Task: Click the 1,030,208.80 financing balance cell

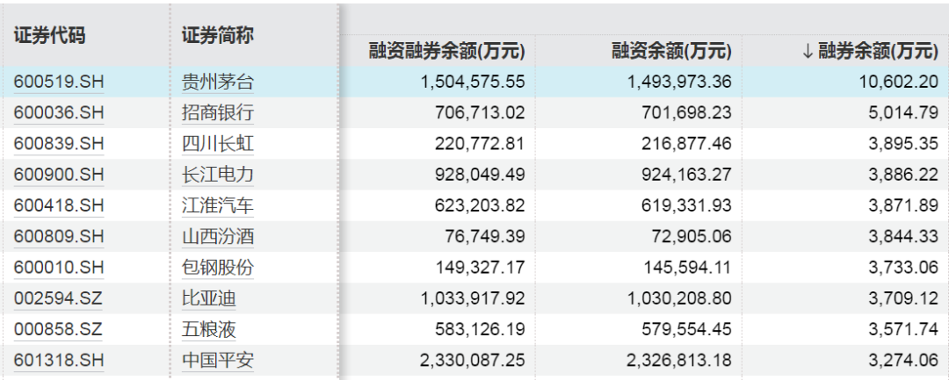Action: [677, 298]
